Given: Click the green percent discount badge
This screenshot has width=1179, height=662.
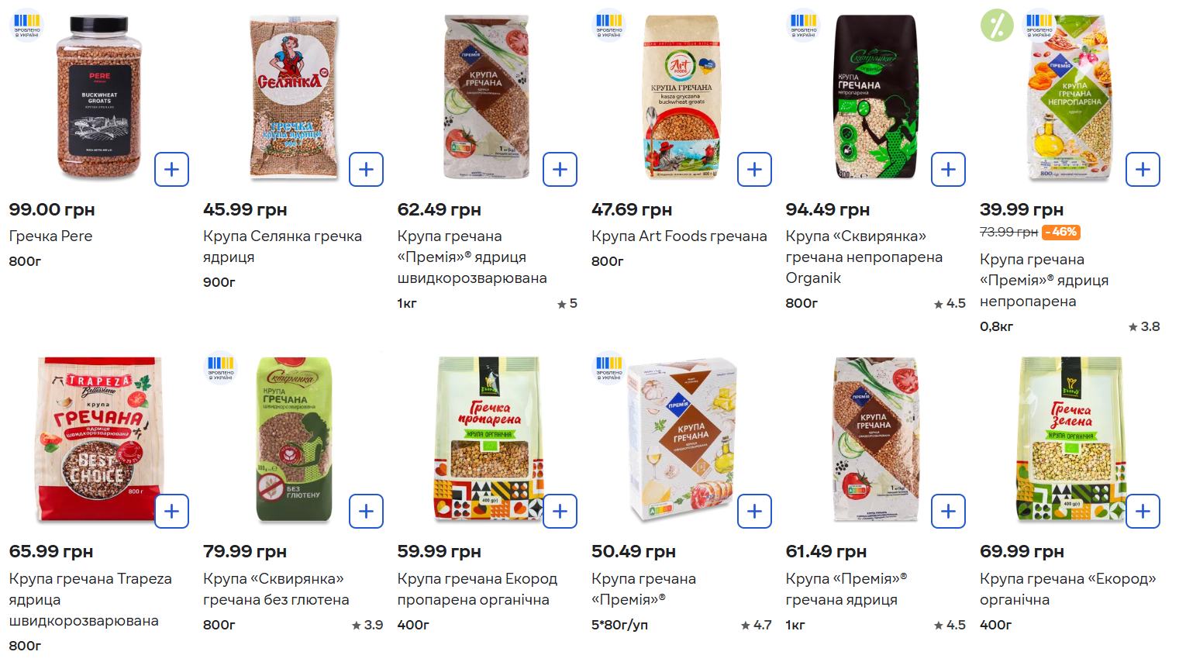Looking at the screenshot, I should point(997,25).
